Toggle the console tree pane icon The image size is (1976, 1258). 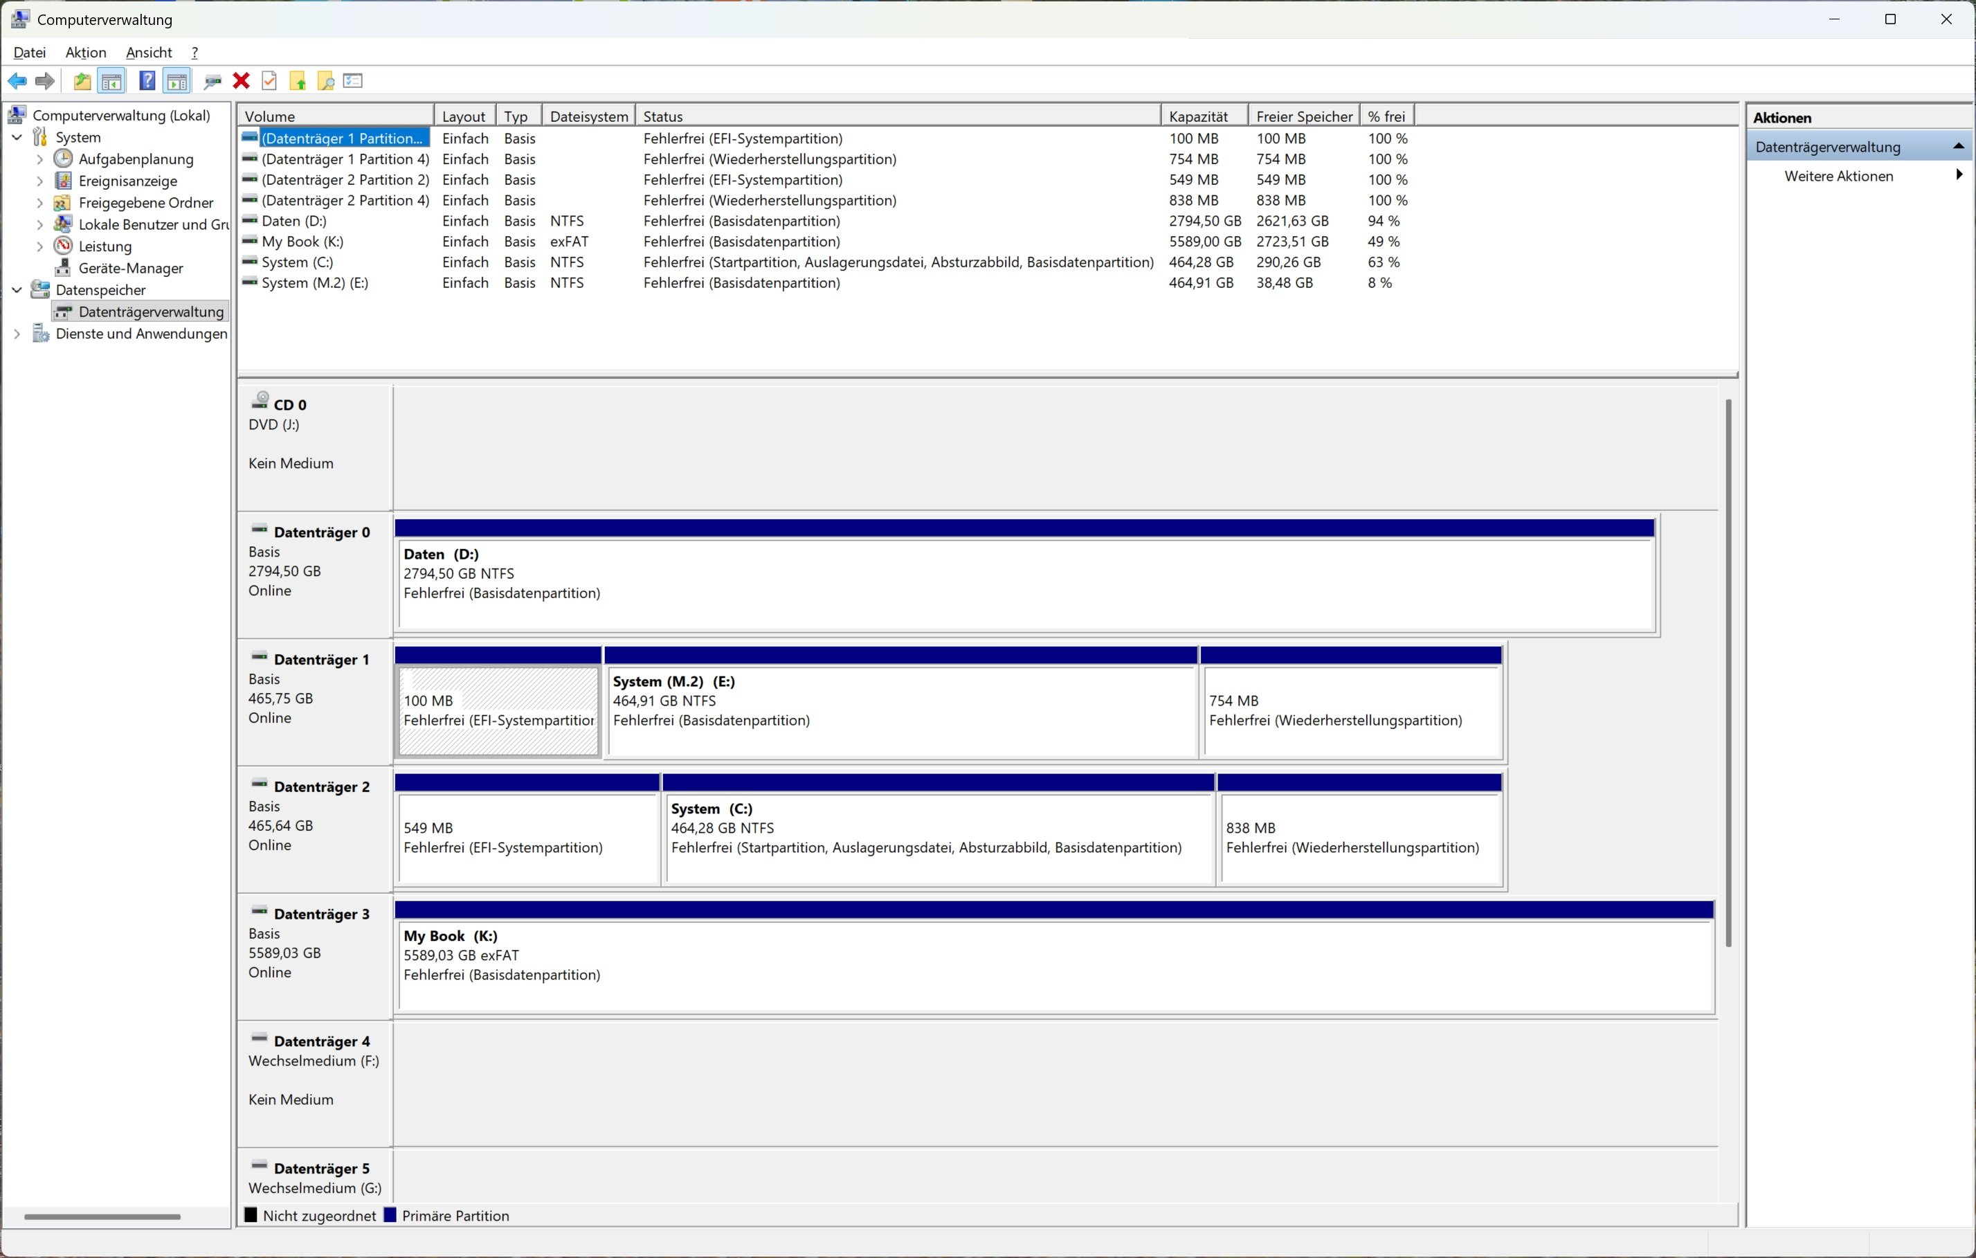(x=111, y=80)
